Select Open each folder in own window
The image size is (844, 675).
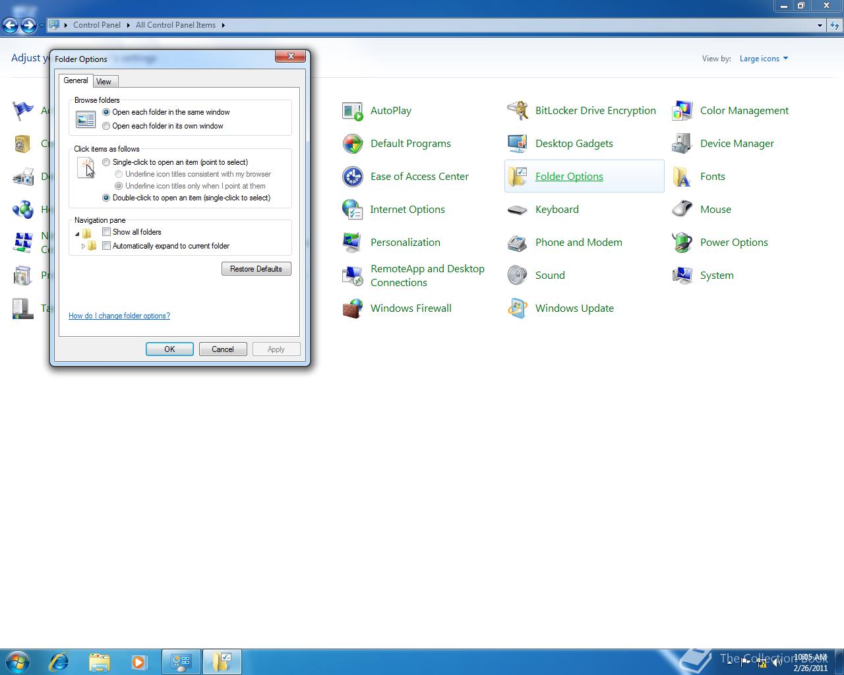106,126
